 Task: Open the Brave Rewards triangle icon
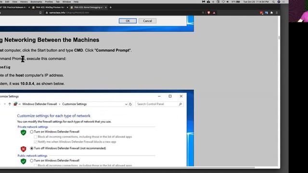click(214, 12)
